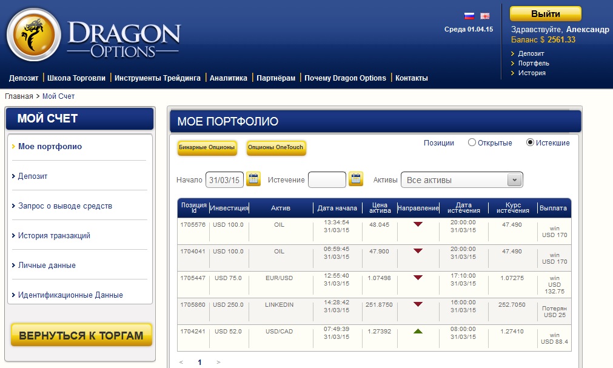Go to previous page of portfolio table
The width and height of the screenshot is (613, 368).
[181, 362]
